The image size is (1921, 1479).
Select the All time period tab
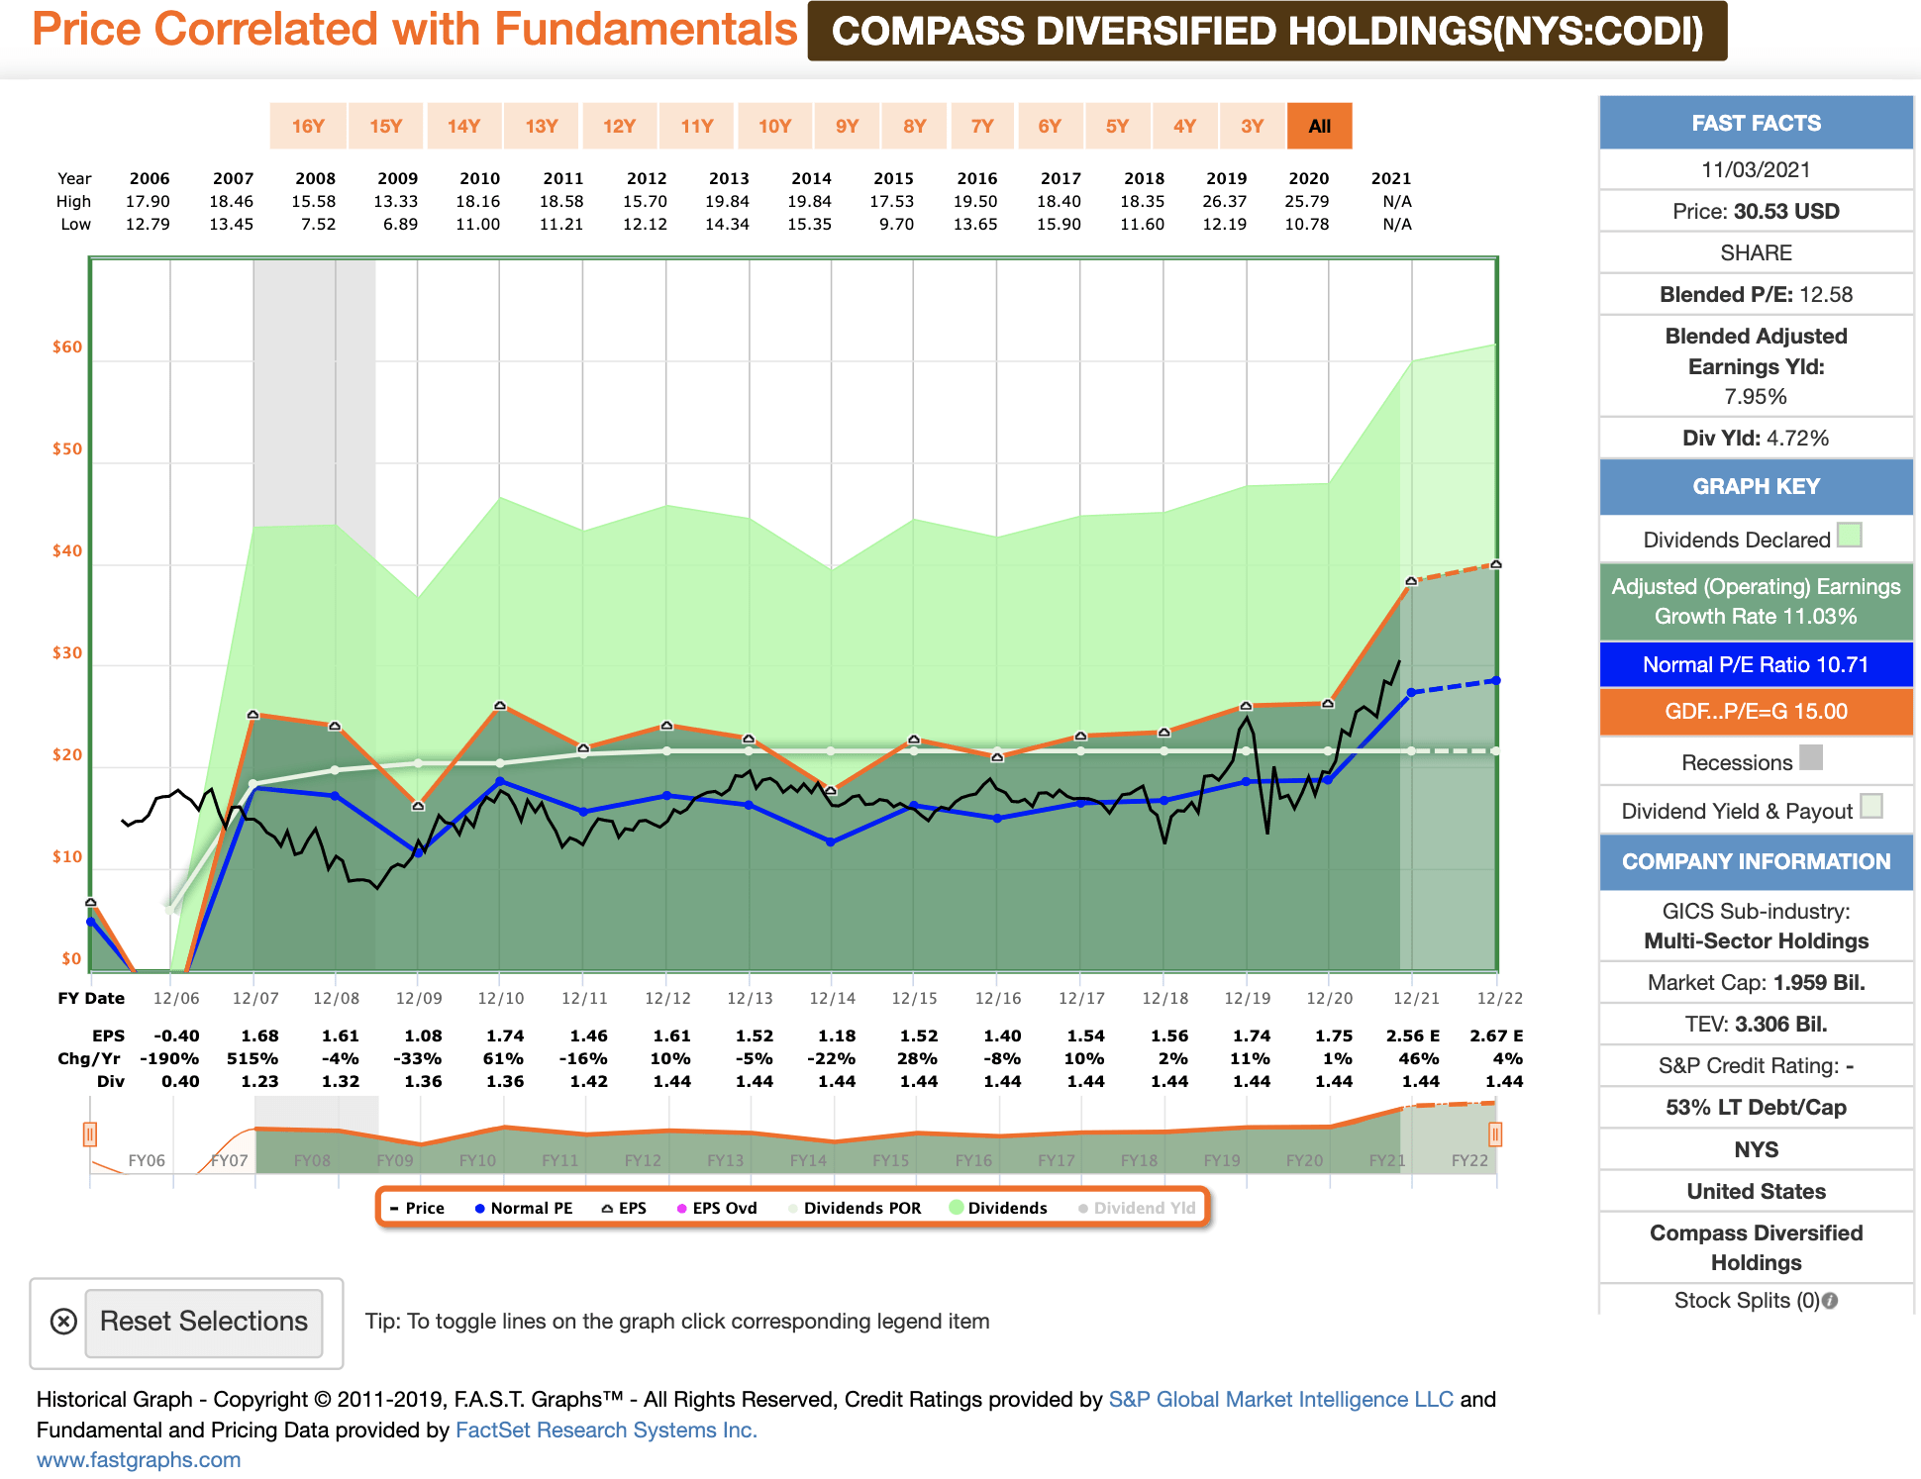click(1319, 126)
